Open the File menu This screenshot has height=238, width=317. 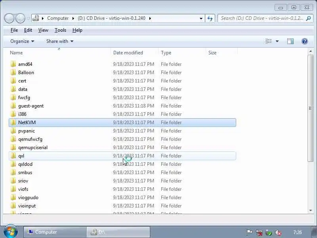tap(14, 30)
